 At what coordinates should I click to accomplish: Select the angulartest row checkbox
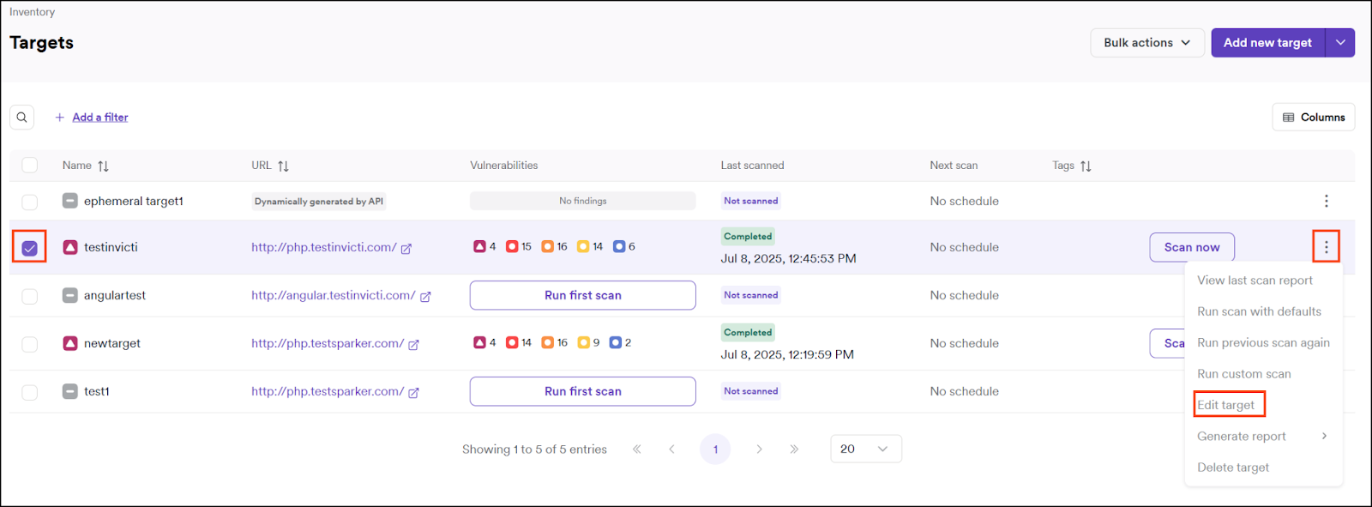[30, 296]
